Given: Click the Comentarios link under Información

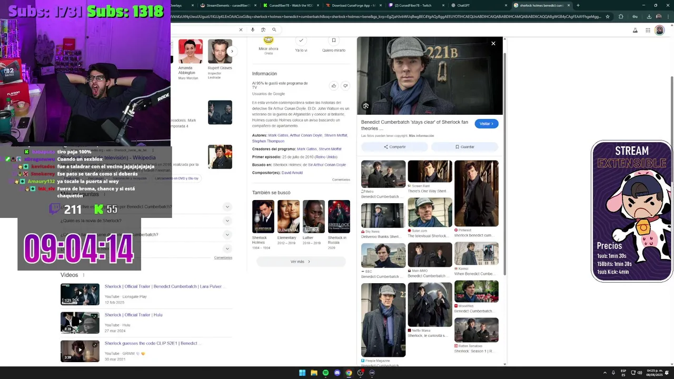Looking at the screenshot, I should coord(341,179).
